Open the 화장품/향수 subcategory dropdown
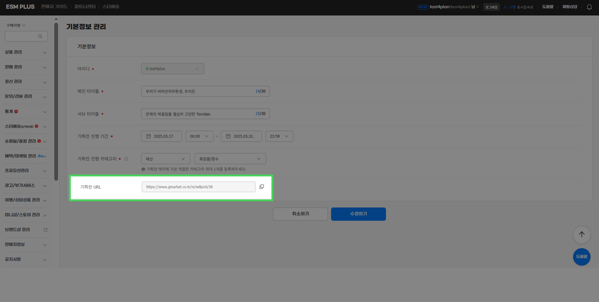 coord(230,159)
